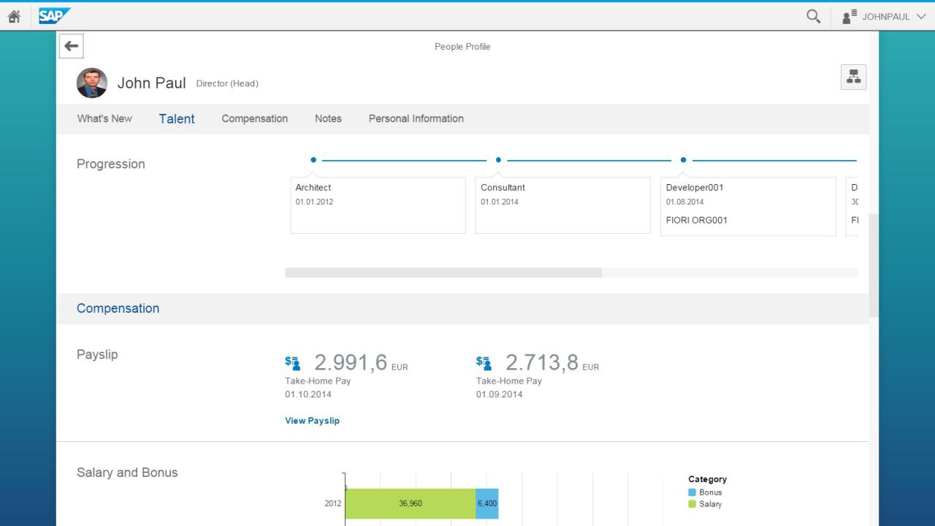935x526 pixels.
Task: Open the Notes tab
Action: point(328,118)
